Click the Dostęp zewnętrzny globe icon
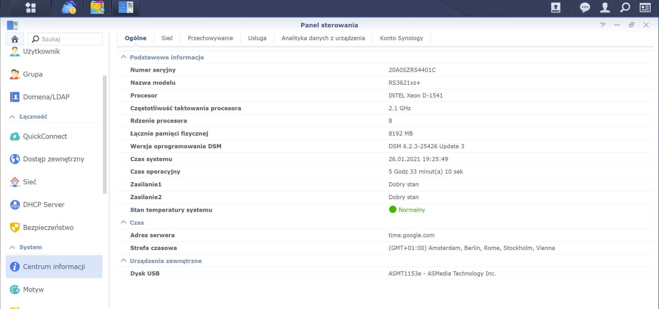The height and width of the screenshot is (309, 659). (x=14, y=159)
